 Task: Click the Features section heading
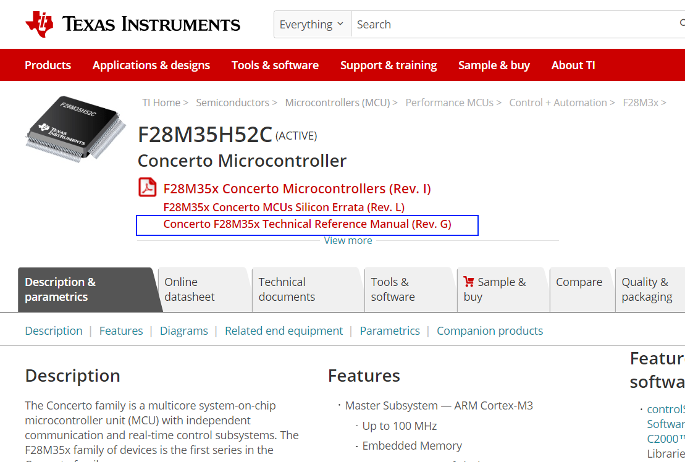[x=364, y=376]
